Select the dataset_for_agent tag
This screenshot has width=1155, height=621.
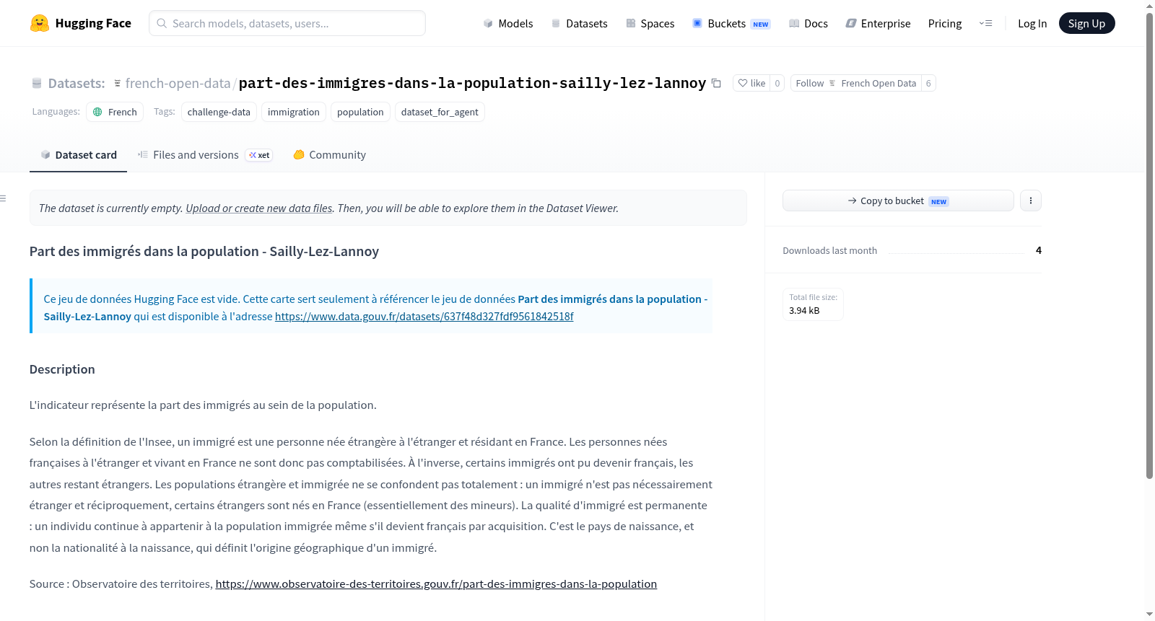[x=440, y=112]
